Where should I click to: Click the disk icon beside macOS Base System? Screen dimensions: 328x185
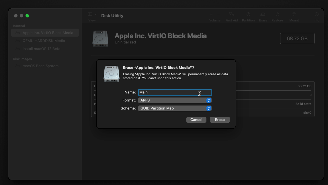18,66
